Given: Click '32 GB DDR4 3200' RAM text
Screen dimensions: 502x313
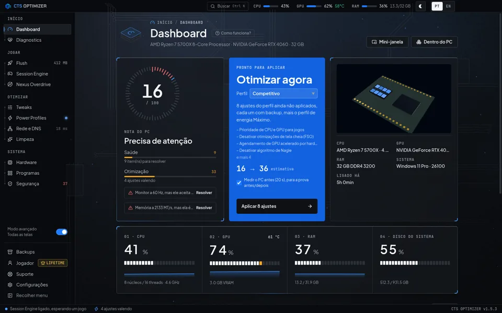Looking at the screenshot, I should tap(356, 166).
